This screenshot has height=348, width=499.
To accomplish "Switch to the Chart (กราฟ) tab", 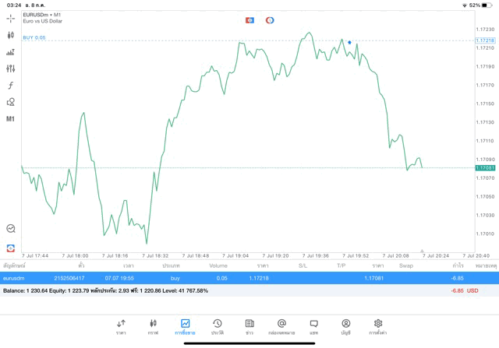I will click(153, 326).
